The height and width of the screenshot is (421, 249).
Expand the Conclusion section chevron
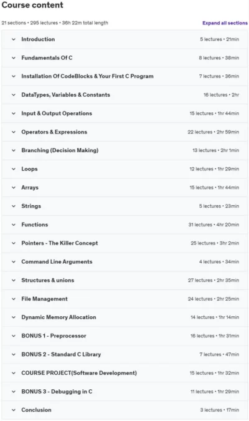point(14,410)
